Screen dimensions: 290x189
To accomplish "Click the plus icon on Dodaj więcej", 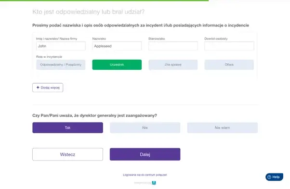I will pos(38,88).
